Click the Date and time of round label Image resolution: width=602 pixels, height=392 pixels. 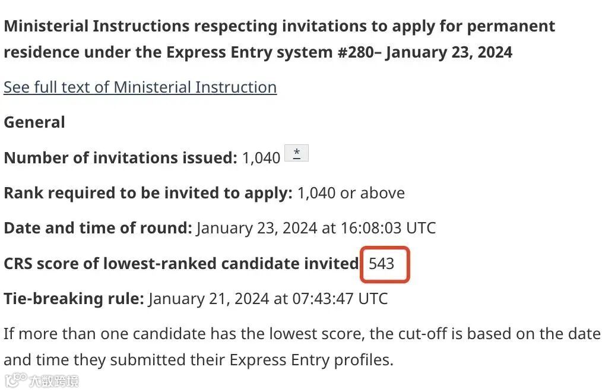tap(98, 228)
